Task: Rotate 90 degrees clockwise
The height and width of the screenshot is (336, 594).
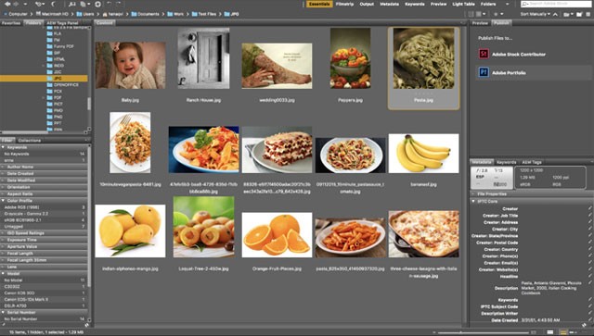Action: (x=119, y=4)
